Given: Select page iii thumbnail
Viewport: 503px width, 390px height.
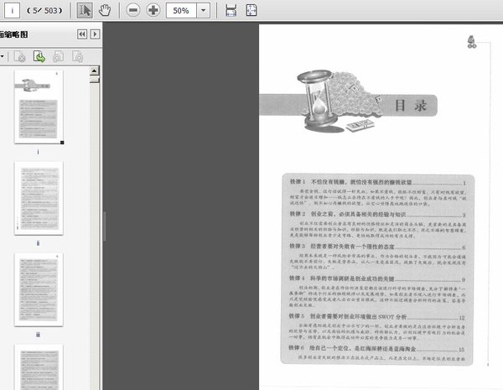Looking at the screenshot, I should tap(39, 289).
